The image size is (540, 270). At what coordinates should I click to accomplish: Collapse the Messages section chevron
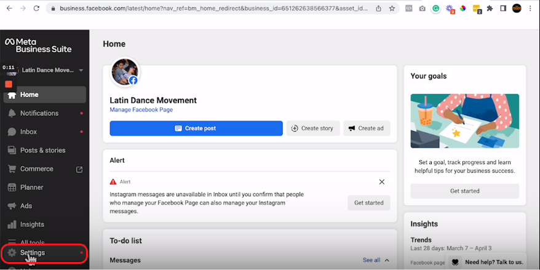click(x=387, y=260)
